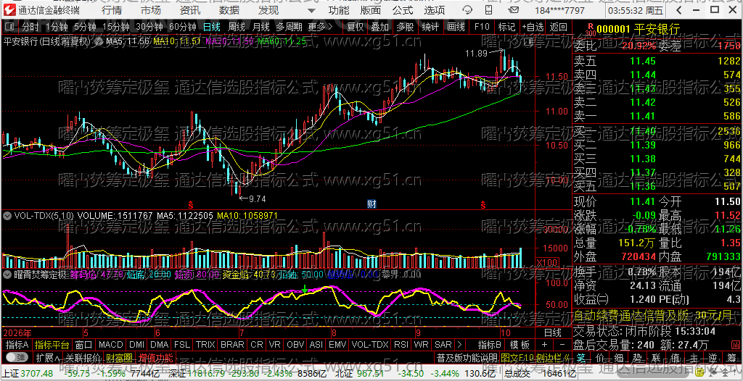Click the 多股 button

point(405,27)
